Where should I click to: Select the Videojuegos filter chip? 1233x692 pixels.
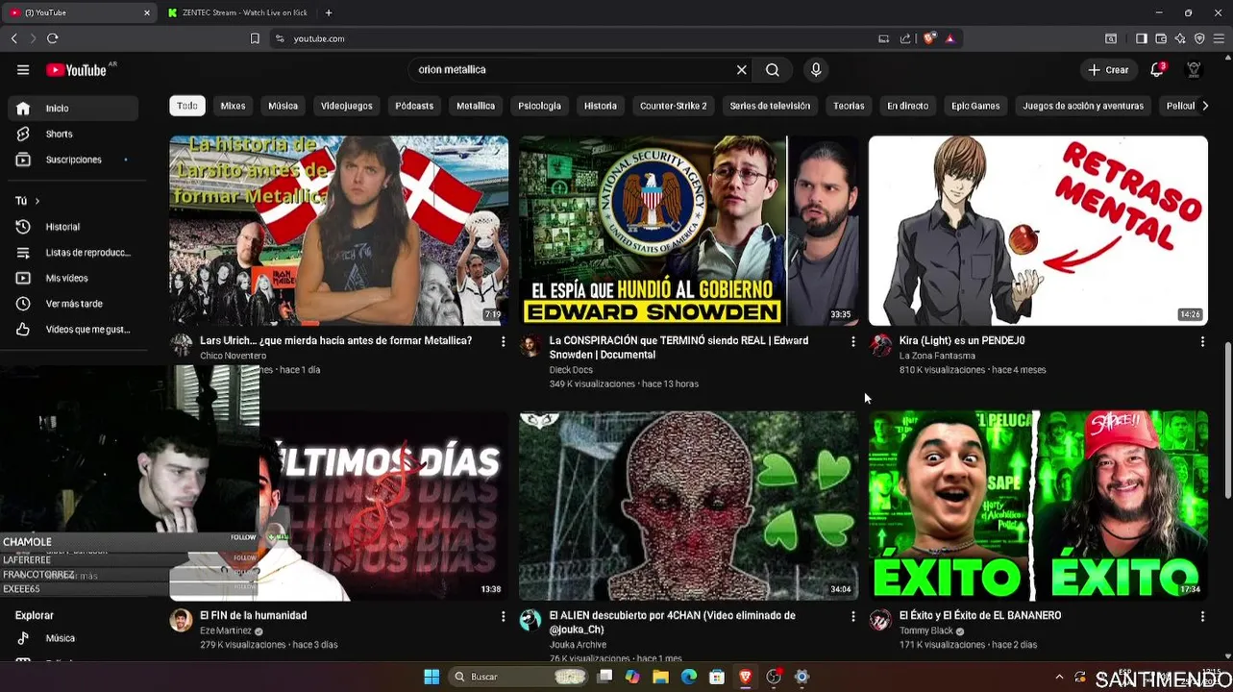coord(346,106)
